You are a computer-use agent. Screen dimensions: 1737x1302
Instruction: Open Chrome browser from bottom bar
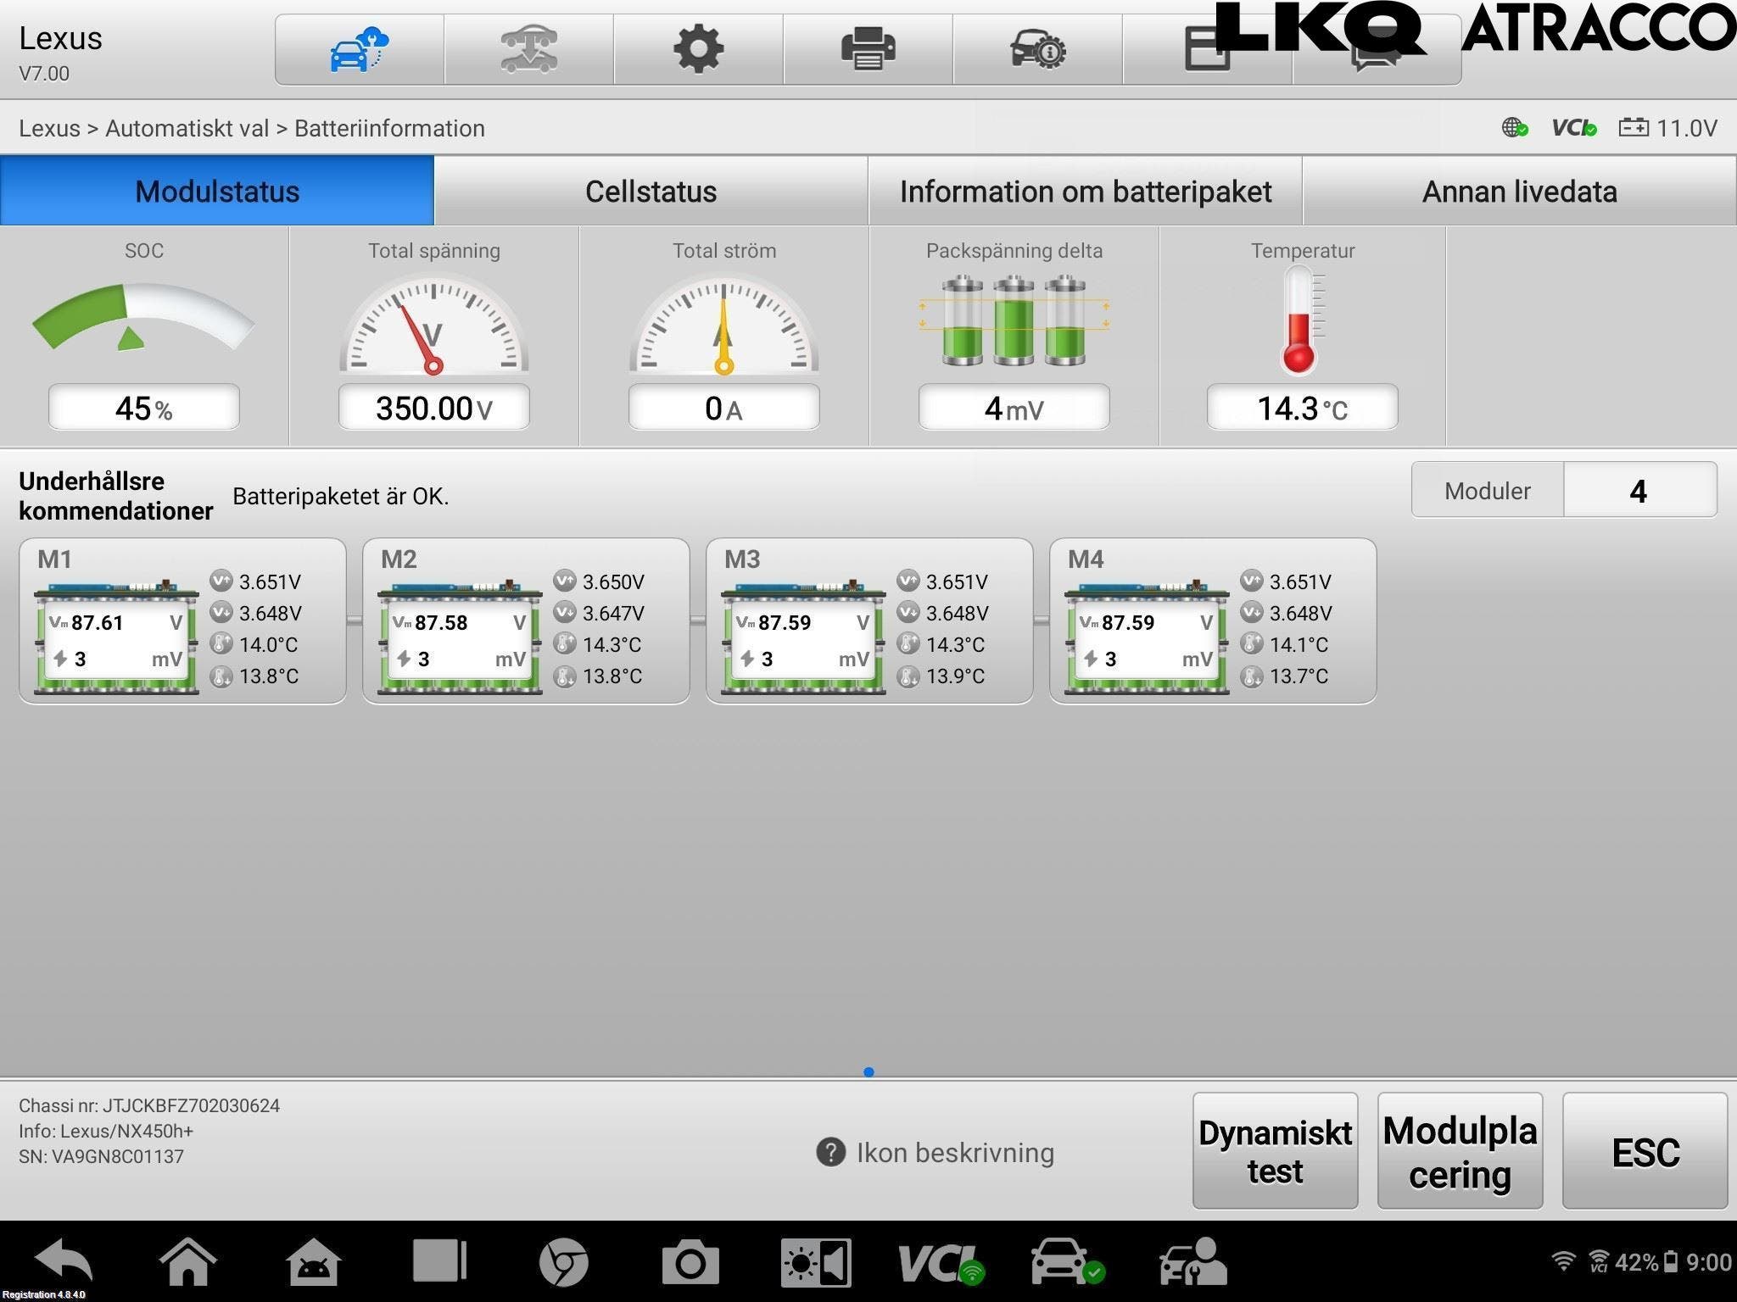(563, 1262)
